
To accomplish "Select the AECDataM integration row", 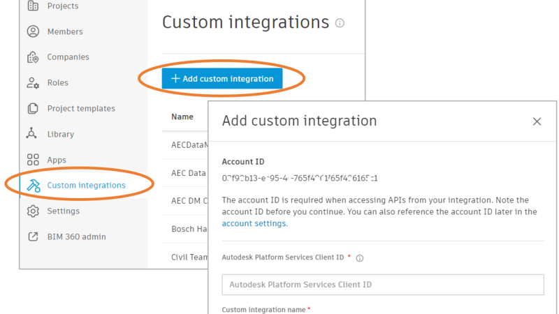I will point(189,146).
